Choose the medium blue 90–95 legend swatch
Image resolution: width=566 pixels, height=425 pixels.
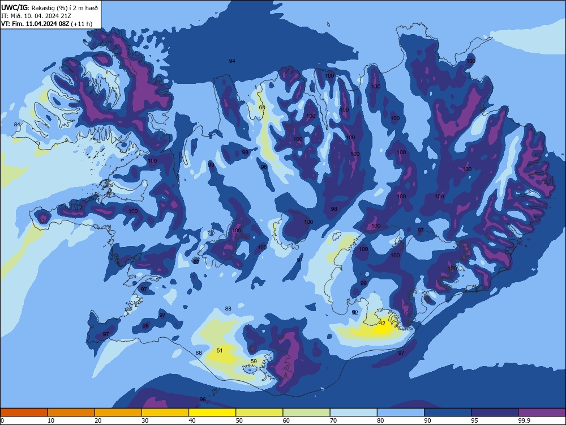448,413
